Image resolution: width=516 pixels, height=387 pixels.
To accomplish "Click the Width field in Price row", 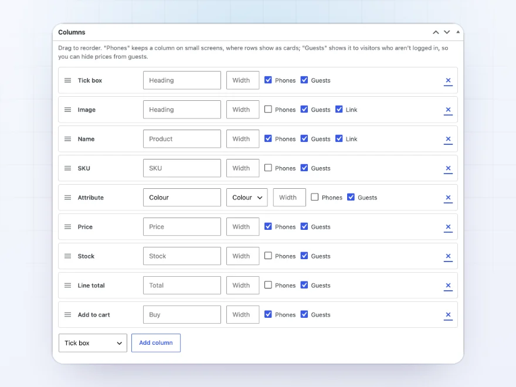I will [243, 227].
